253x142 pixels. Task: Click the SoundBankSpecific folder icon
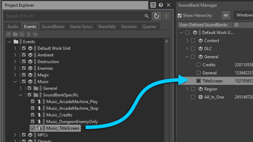coord(35,95)
